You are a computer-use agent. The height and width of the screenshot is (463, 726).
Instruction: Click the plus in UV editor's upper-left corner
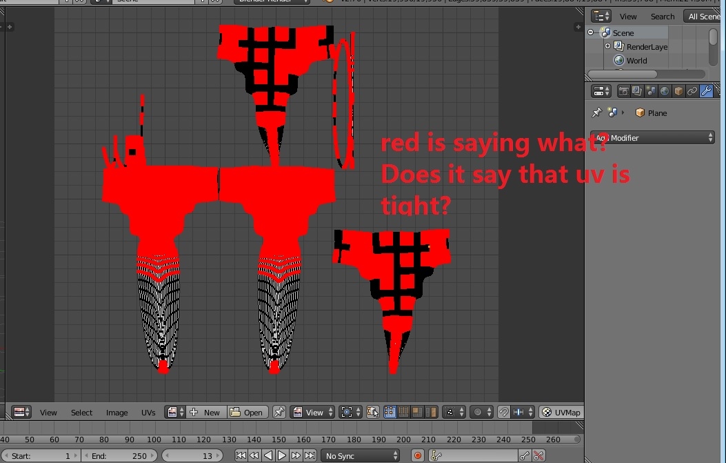tap(9, 27)
